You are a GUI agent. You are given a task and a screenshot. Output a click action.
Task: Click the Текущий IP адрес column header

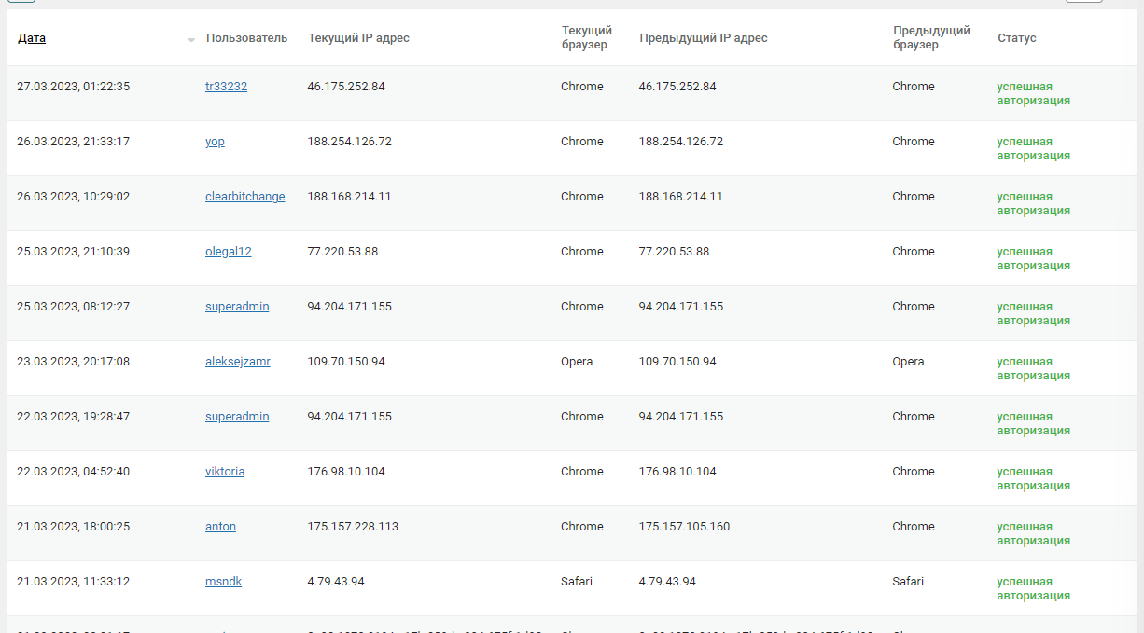[x=358, y=38]
